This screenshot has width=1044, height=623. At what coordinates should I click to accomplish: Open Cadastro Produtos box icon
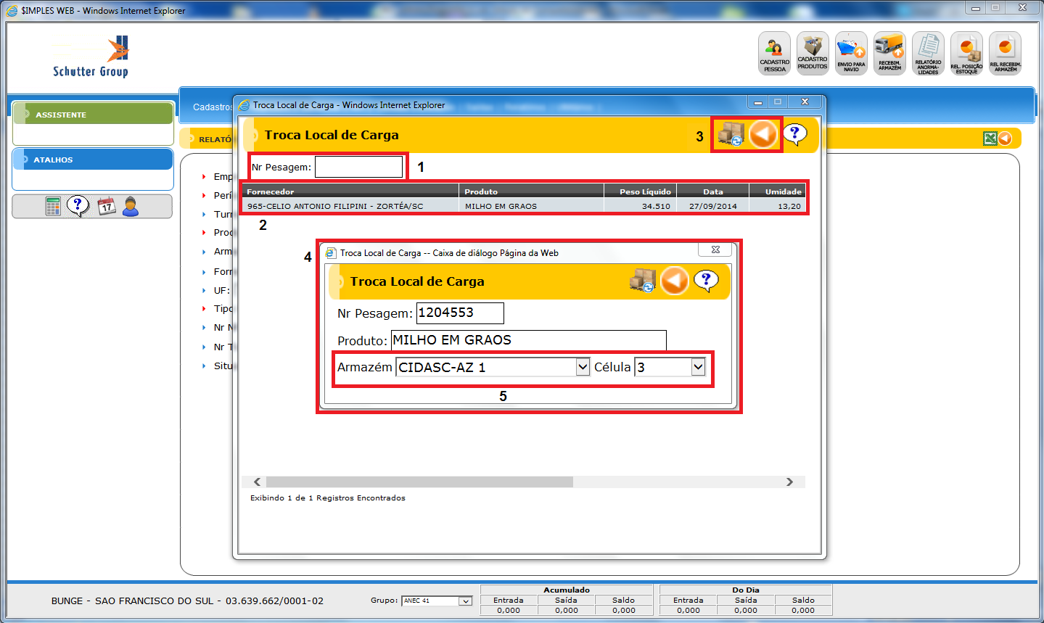coord(813,53)
